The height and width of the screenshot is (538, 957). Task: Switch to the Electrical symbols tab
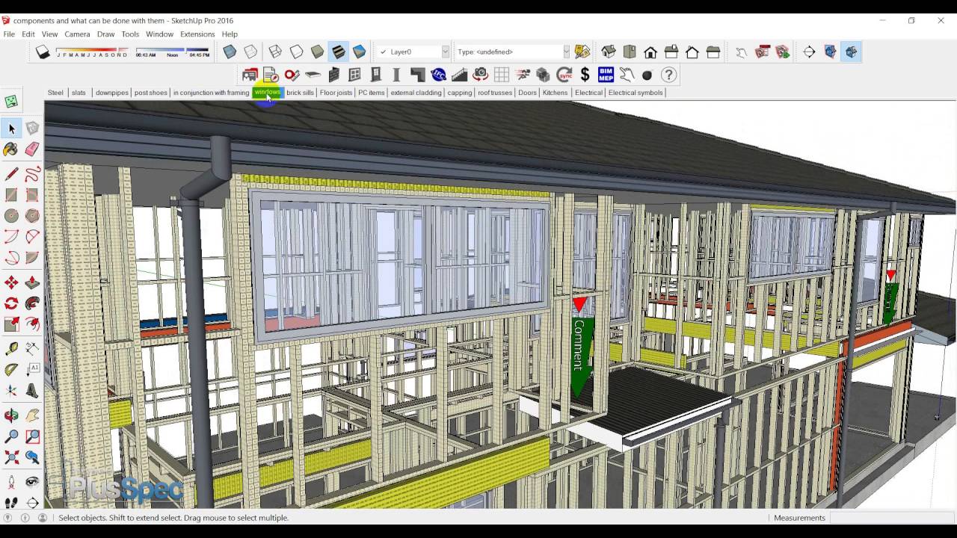click(636, 93)
